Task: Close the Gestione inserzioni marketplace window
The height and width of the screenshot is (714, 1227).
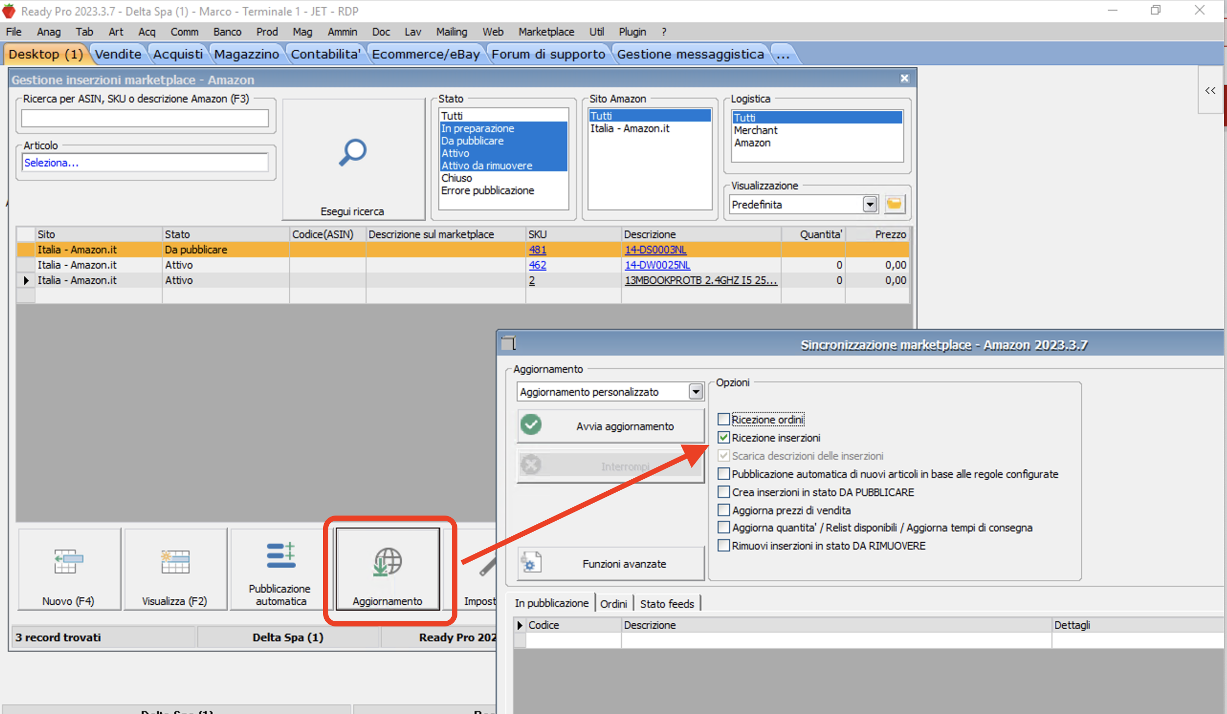Action: pyautogui.click(x=904, y=78)
